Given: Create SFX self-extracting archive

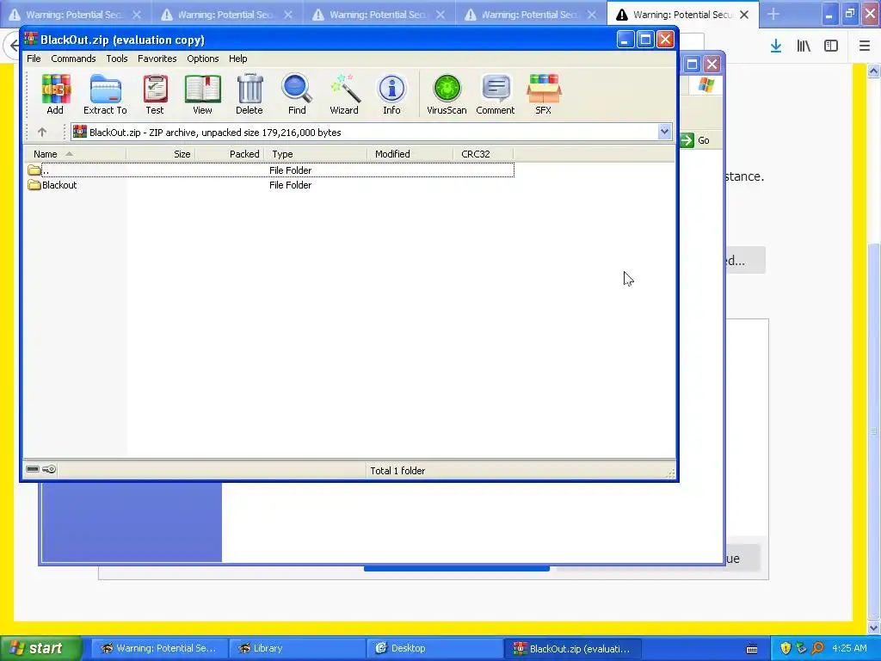Looking at the screenshot, I should coord(544,94).
